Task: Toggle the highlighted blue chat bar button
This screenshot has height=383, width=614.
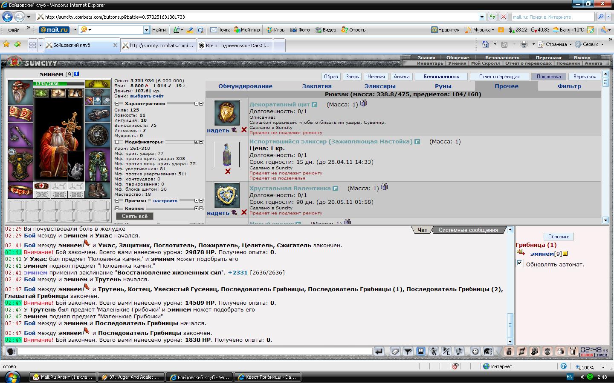Action: click(x=421, y=352)
